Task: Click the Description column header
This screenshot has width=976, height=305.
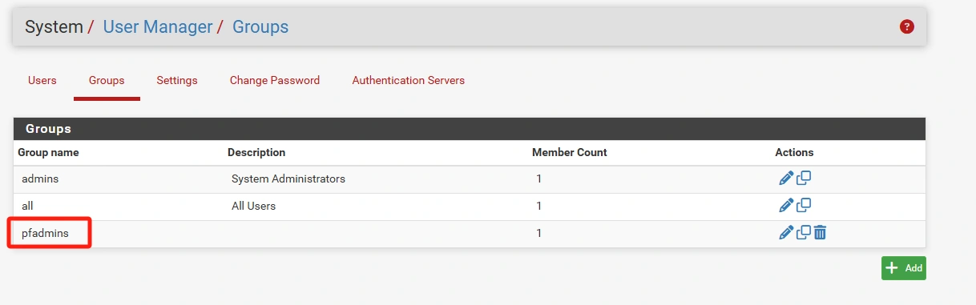Action: pos(256,152)
